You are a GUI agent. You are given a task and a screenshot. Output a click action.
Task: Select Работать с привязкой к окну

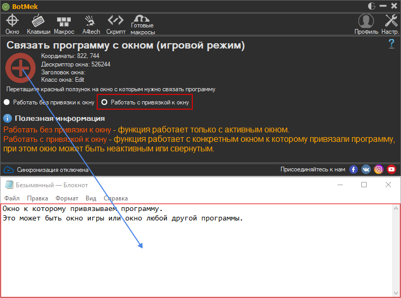145,102
